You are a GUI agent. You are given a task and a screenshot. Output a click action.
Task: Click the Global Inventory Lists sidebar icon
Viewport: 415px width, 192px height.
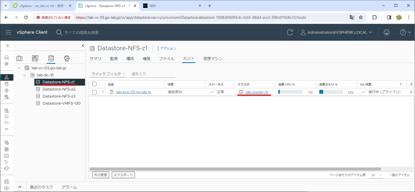(7, 97)
